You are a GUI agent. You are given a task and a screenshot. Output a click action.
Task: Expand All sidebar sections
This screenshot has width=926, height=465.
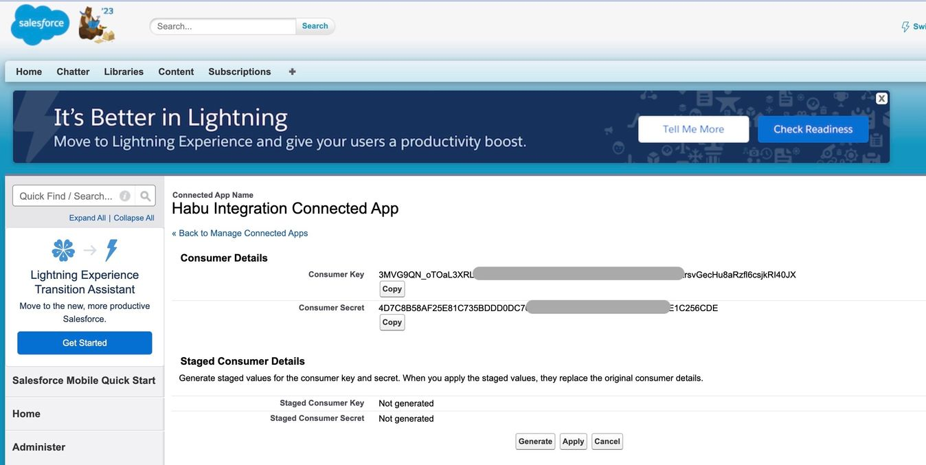pyautogui.click(x=87, y=218)
